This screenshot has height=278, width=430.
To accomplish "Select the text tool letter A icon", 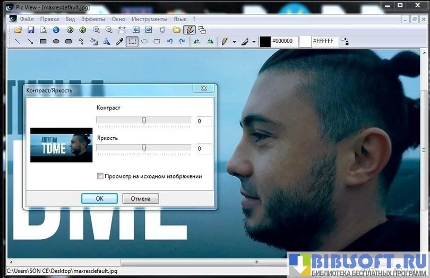I will (x=107, y=41).
